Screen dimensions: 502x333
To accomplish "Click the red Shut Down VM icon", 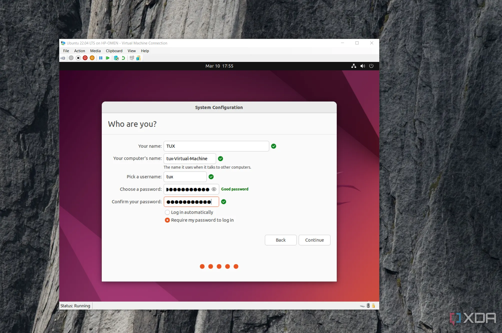I will 85,58.
